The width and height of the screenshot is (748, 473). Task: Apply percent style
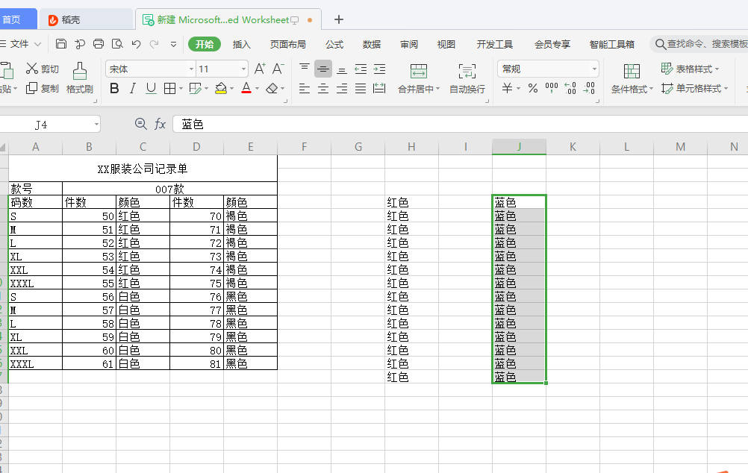(533, 88)
